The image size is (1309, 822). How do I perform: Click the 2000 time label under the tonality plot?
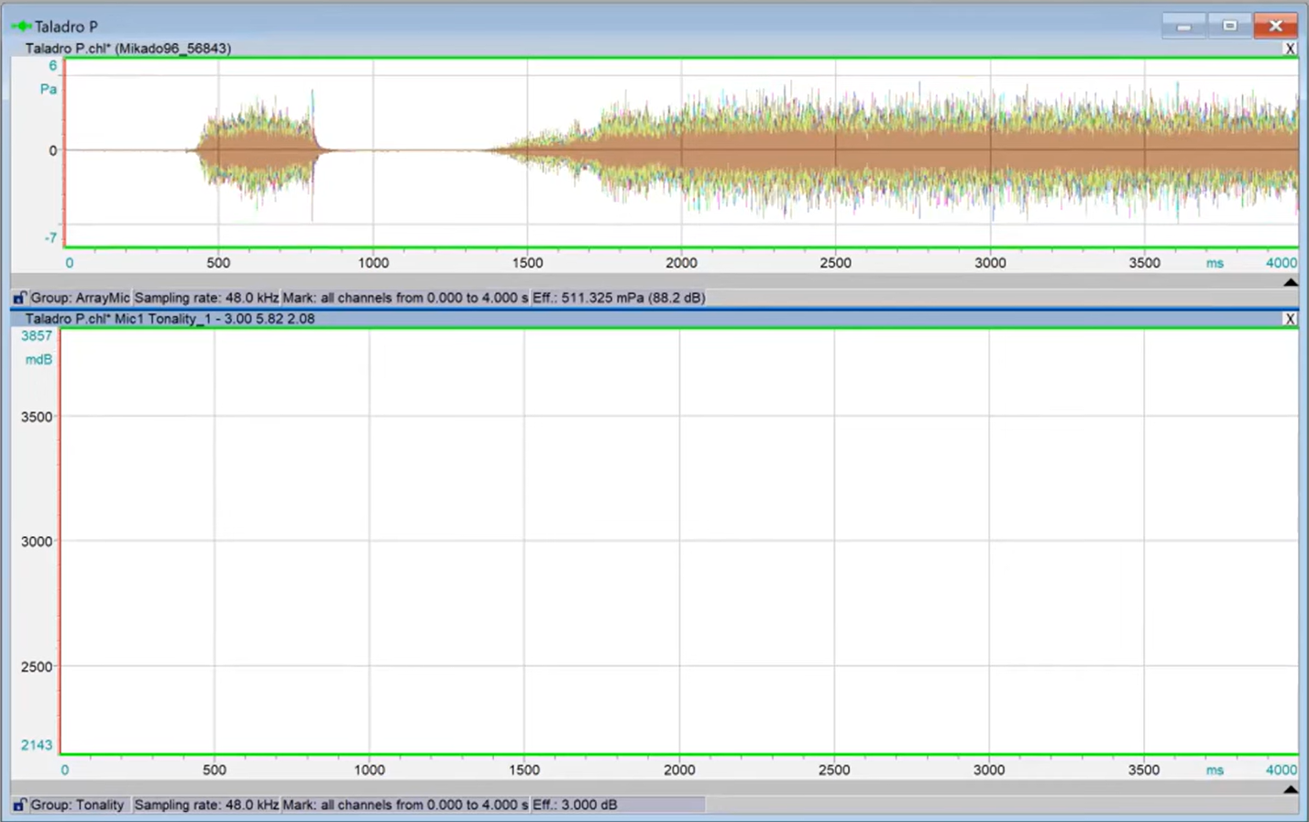tap(679, 770)
